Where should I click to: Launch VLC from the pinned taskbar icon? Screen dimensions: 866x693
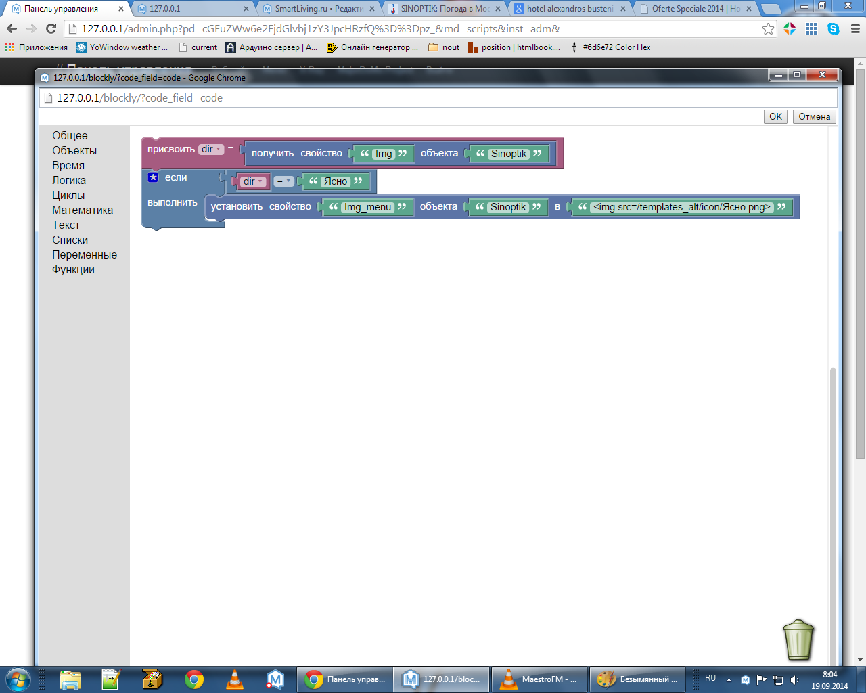pos(234,679)
